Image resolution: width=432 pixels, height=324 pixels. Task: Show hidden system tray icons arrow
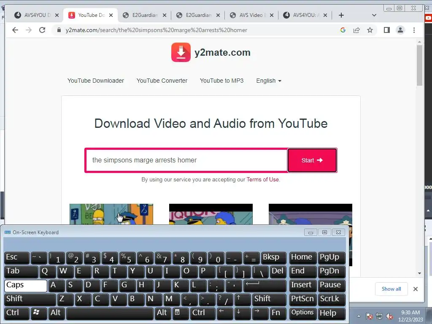(359, 316)
